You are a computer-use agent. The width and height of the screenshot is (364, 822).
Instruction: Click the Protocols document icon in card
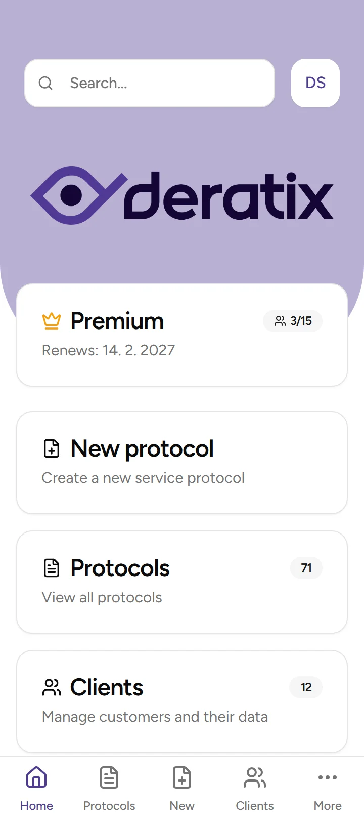(x=52, y=568)
